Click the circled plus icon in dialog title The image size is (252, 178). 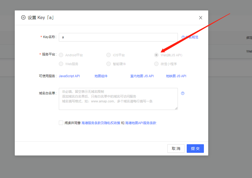[x=23, y=17]
